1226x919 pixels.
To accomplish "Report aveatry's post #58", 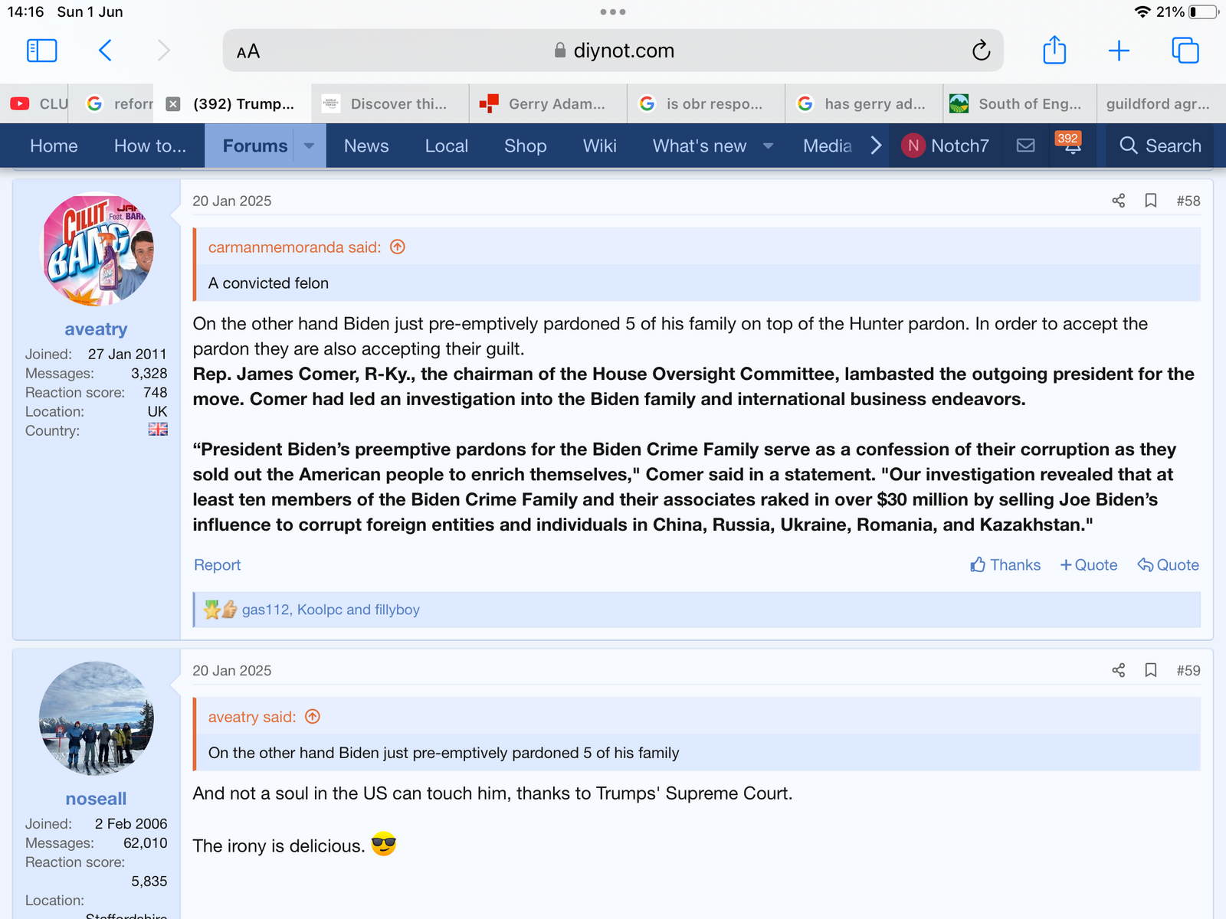I will click(x=217, y=565).
